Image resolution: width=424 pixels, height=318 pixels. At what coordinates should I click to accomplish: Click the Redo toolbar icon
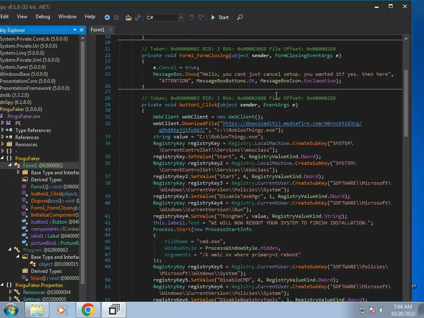(x=201, y=17)
